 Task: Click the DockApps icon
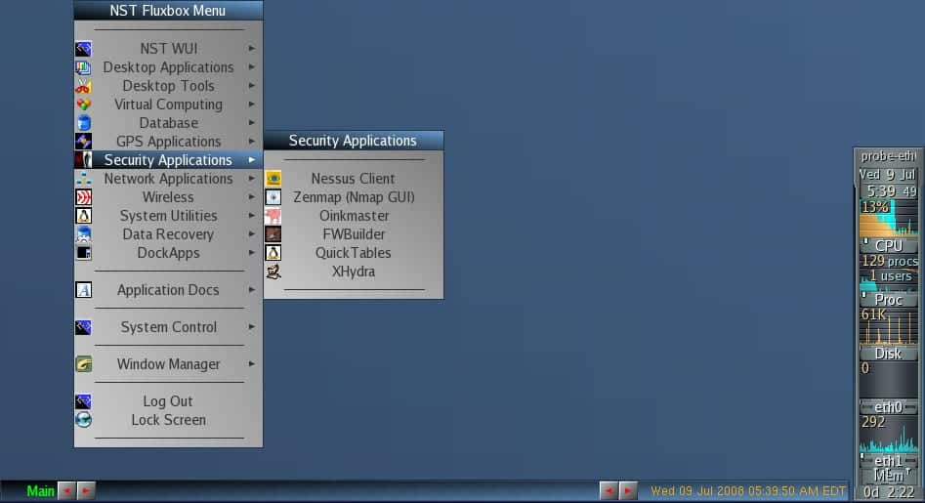[x=83, y=253]
